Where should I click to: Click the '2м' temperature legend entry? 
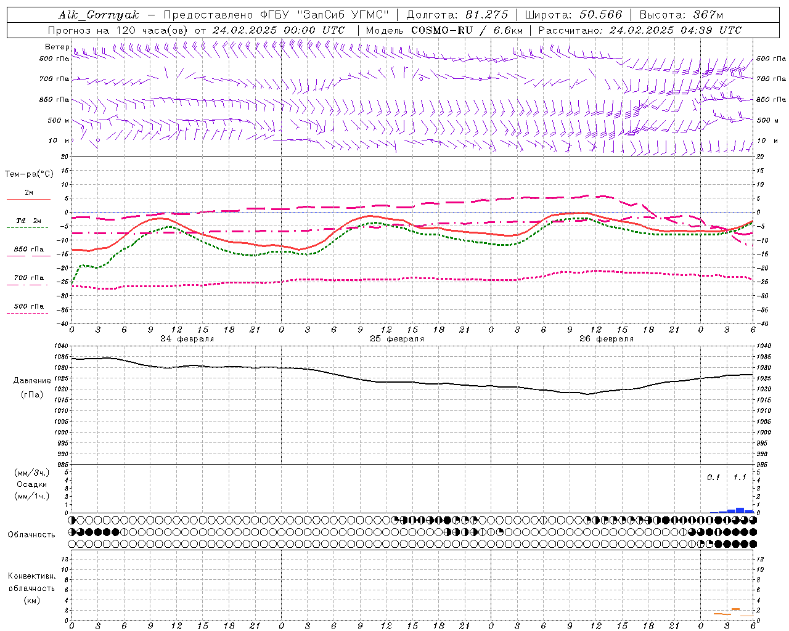pyautogui.click(x=29, y=193)
